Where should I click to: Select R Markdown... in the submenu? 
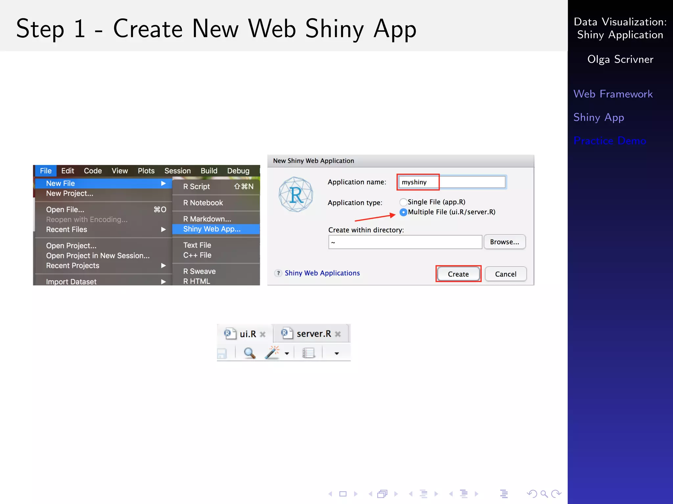pos(216,219)
